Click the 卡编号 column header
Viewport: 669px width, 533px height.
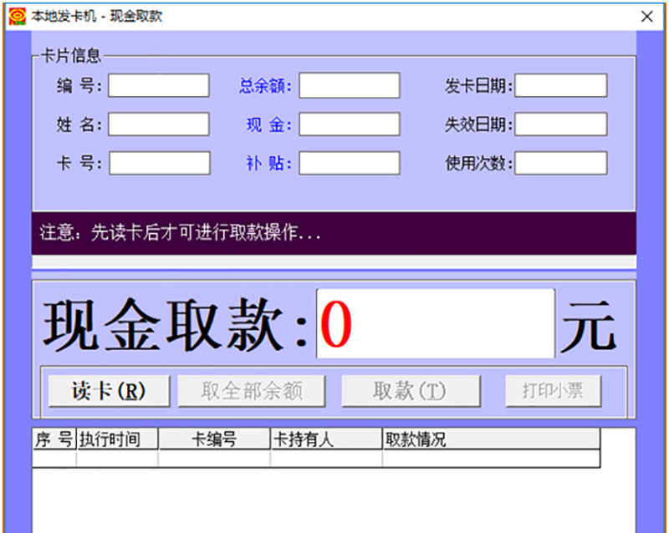(x=214, y=439)
